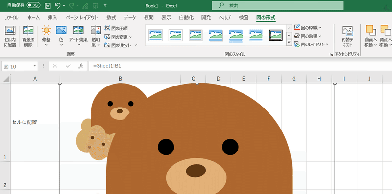The height and width of the screenshot is (194, 392).
Task: Click 図の圧縮 compress pictures
Action: [x=116, y=28]
